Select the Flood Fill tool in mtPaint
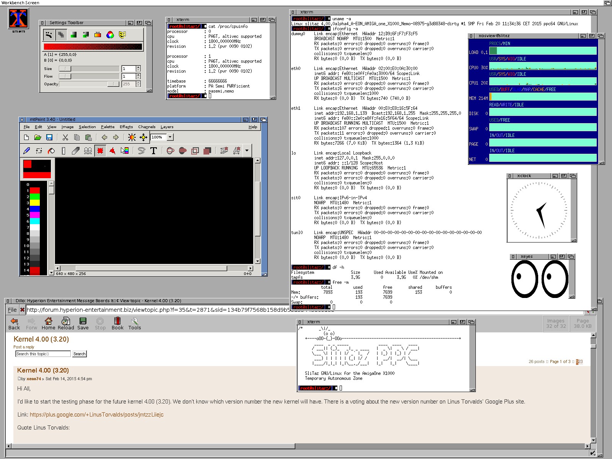The image size is (612, 459). click(51, 151)
